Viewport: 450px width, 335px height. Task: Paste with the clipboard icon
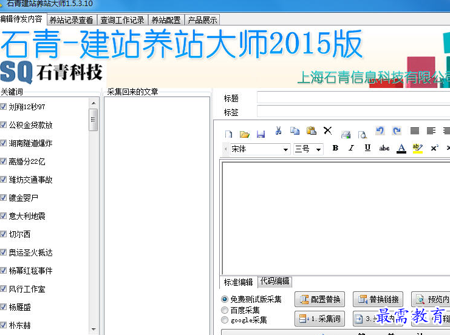tap(312, 131)
